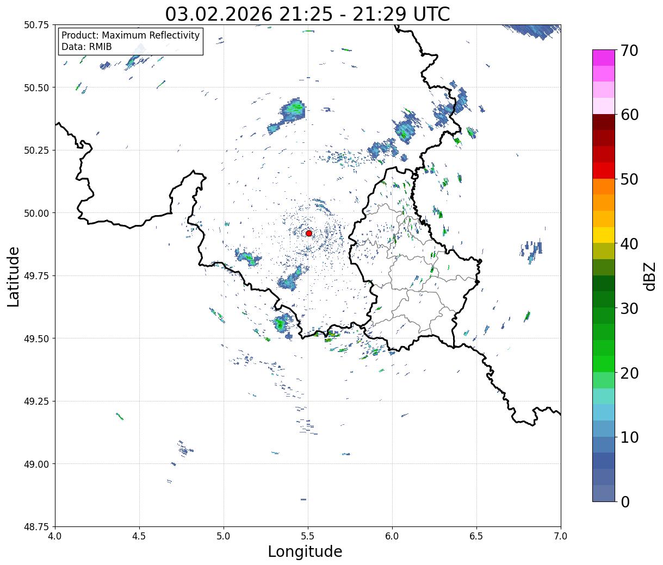Click the longitude tick label 7.0

pyautogui.click(x=561, y=536)
